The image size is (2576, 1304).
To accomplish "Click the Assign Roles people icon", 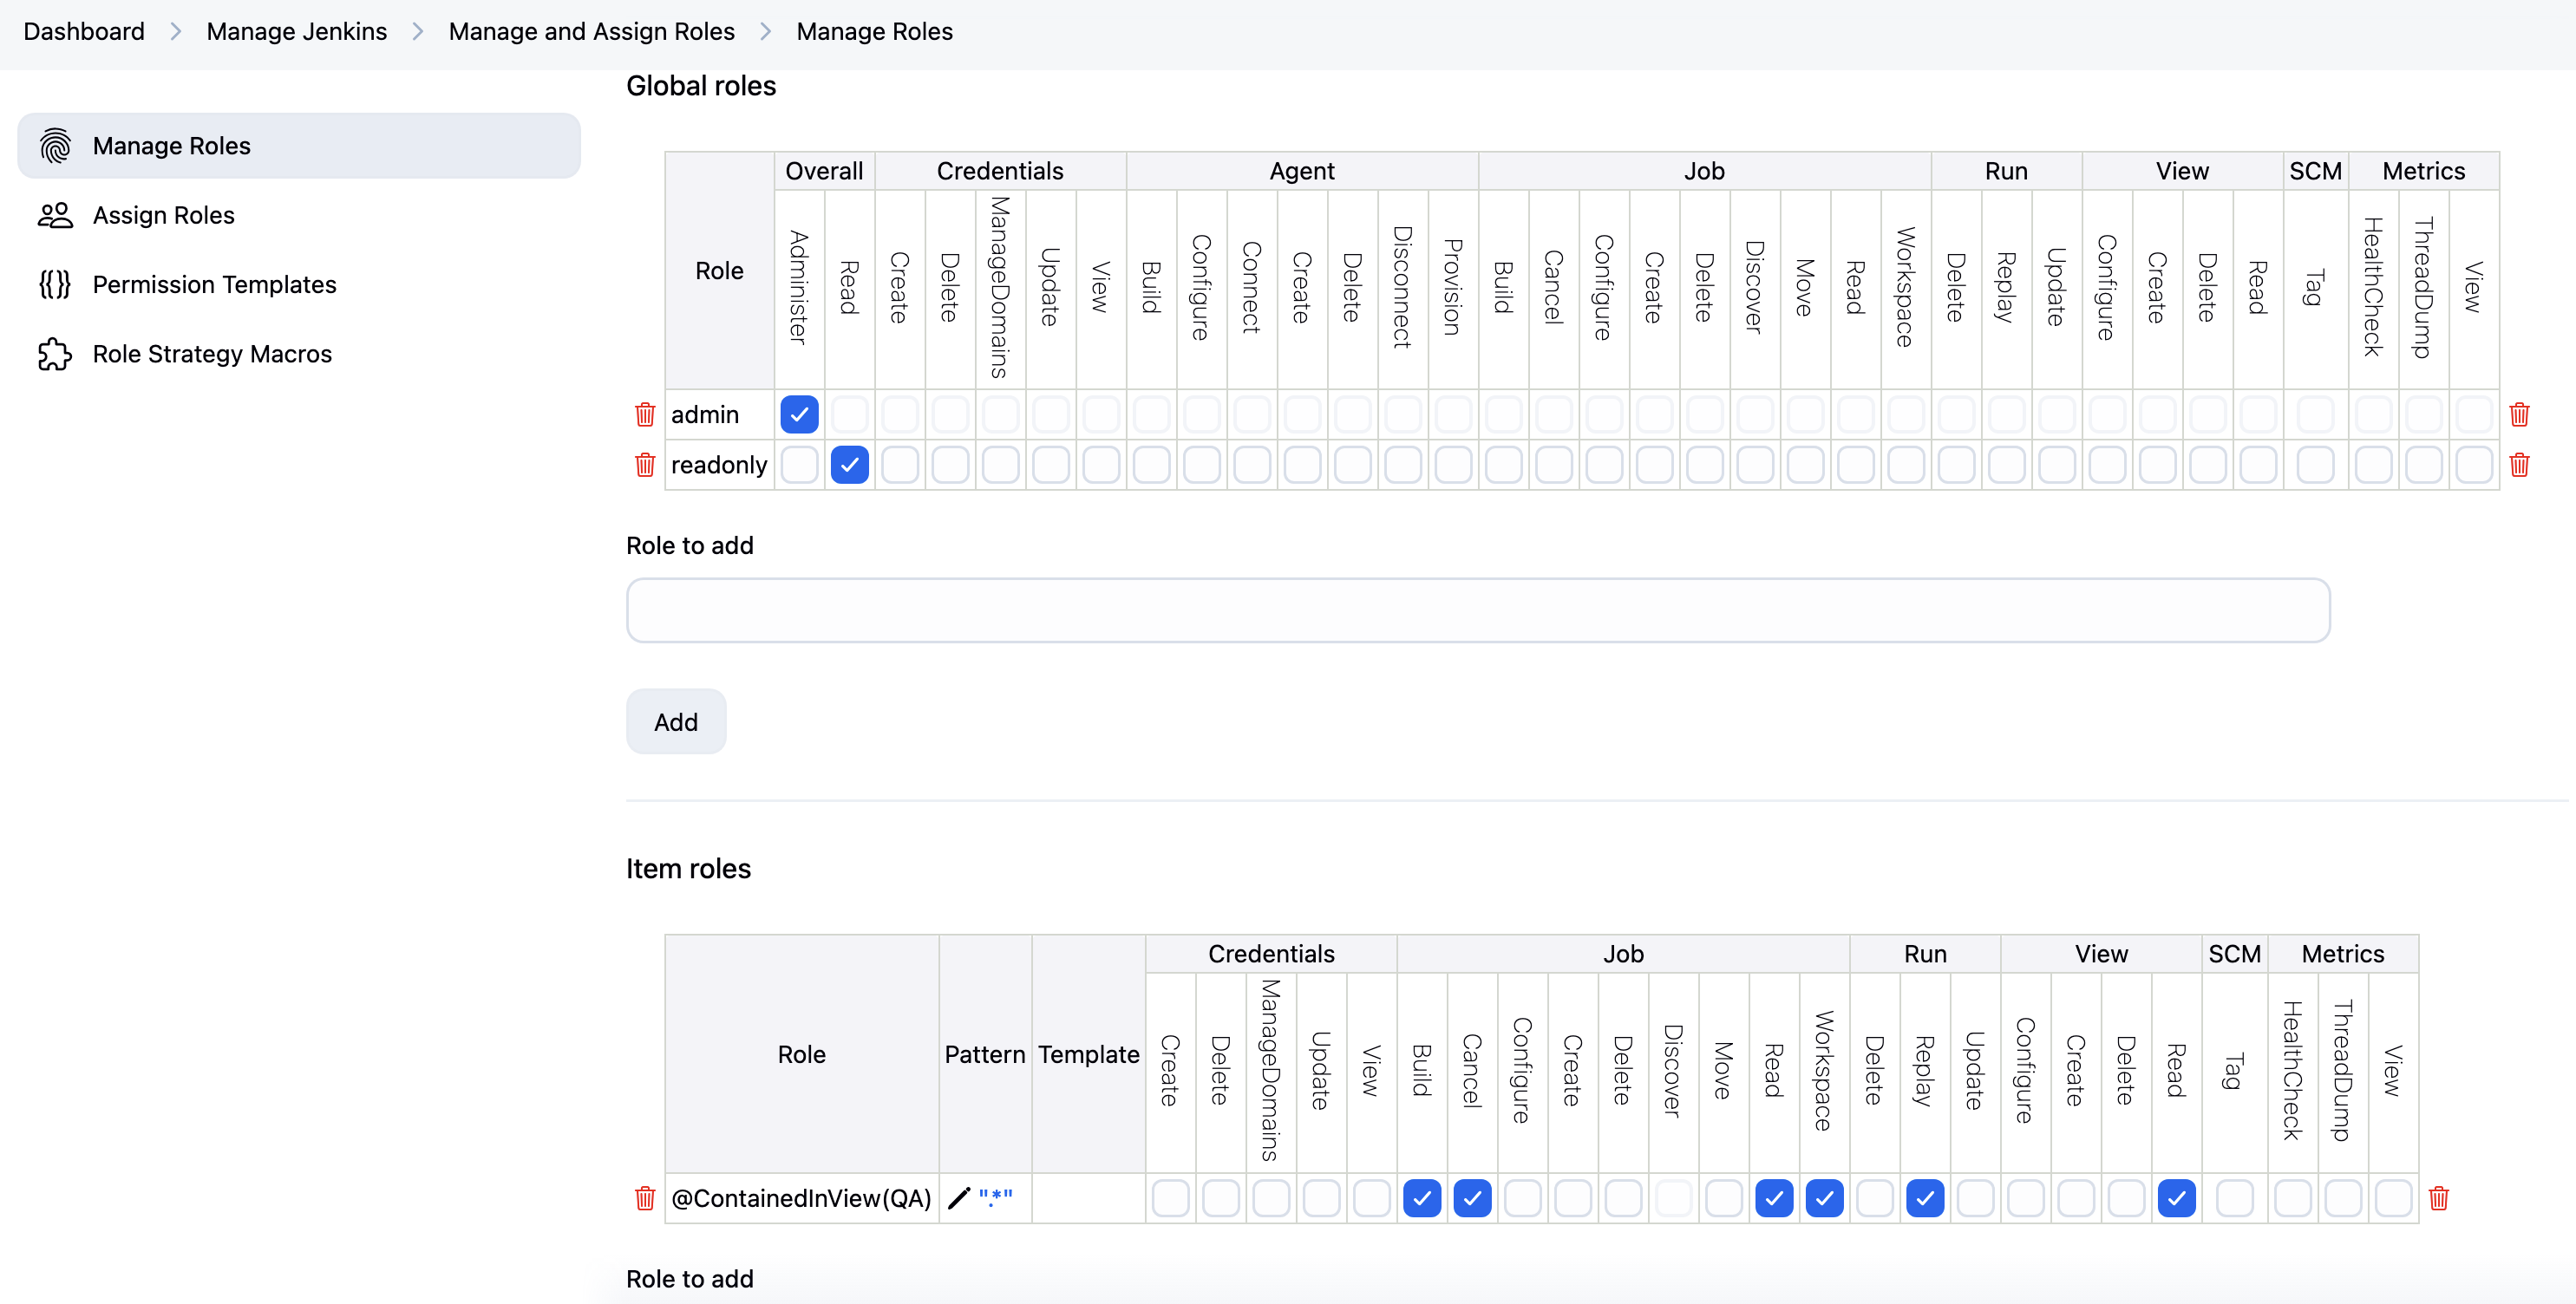I will (55, 215).
